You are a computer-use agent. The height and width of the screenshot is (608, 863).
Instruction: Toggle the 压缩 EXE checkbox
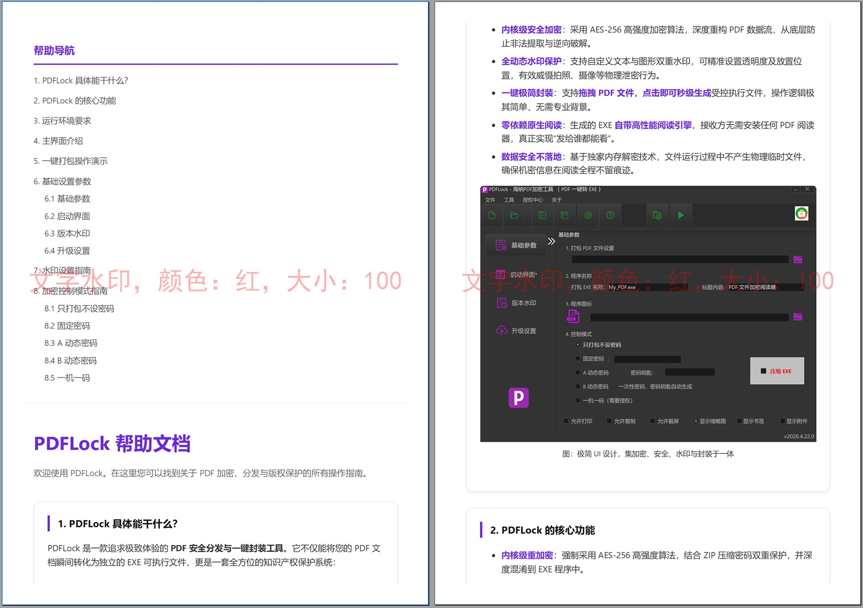763,371
